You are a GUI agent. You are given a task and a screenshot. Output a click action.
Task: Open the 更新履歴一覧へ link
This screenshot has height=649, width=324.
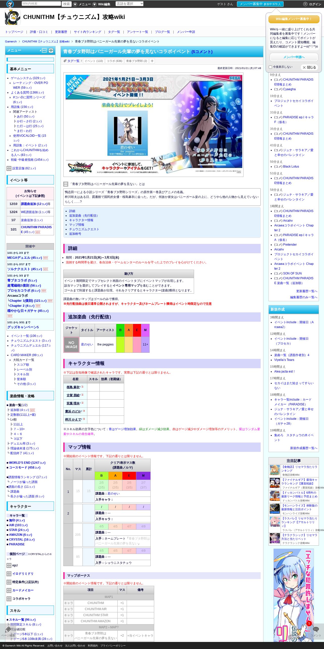point(307,291)
